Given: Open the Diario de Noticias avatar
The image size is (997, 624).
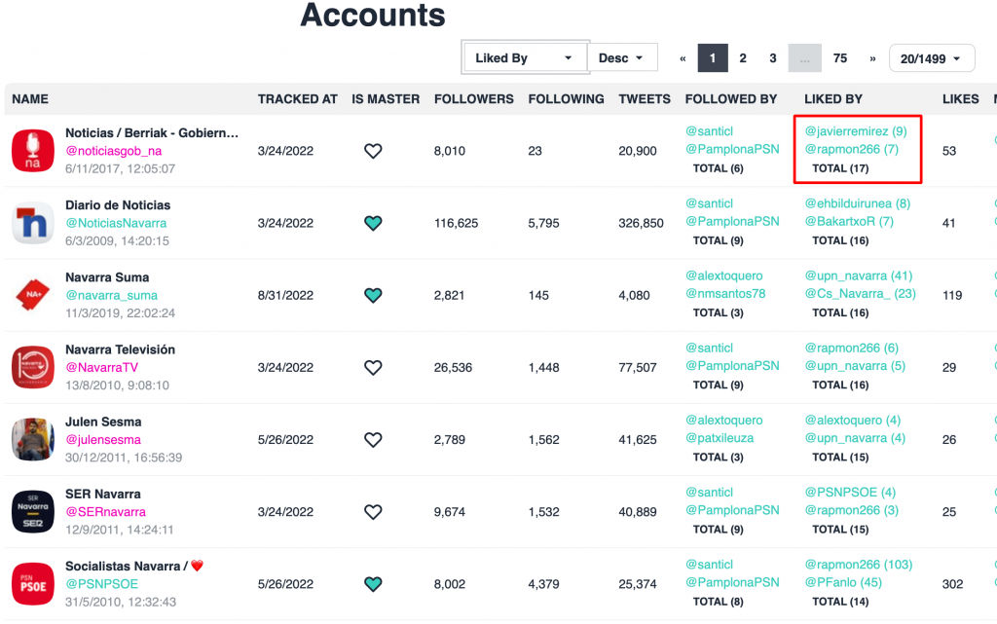Looking at the screenshot, I should [x=33, y=223].
